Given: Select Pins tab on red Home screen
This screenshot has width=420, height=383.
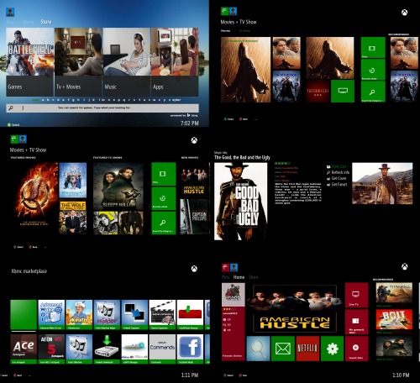Looking at the screenshot, I should 225,277.
